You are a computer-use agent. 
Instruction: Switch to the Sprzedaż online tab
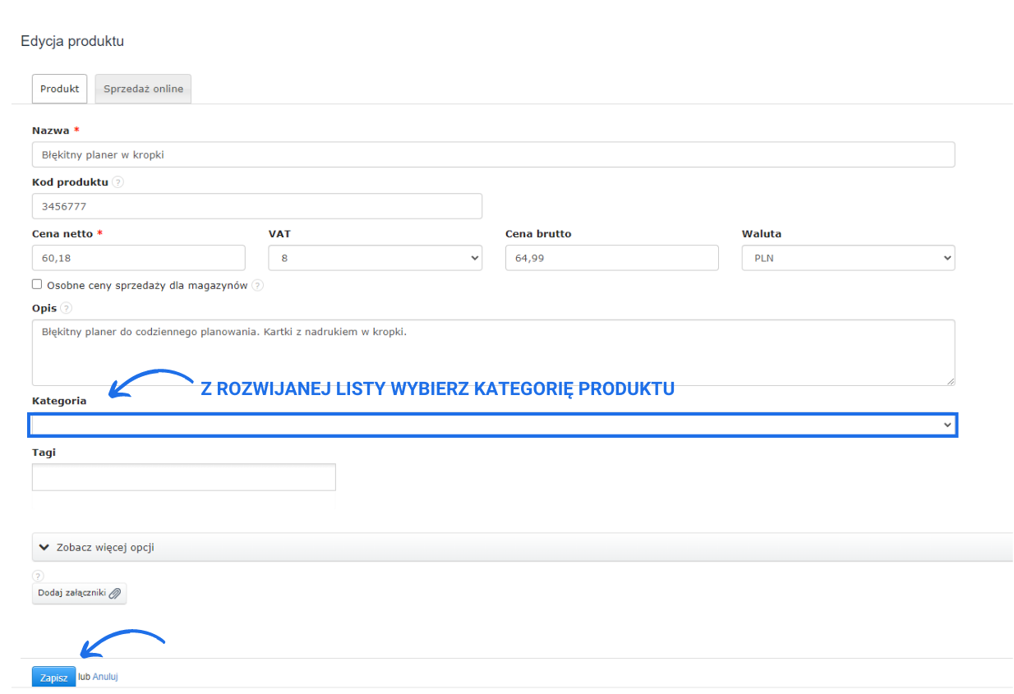point(143,89)
